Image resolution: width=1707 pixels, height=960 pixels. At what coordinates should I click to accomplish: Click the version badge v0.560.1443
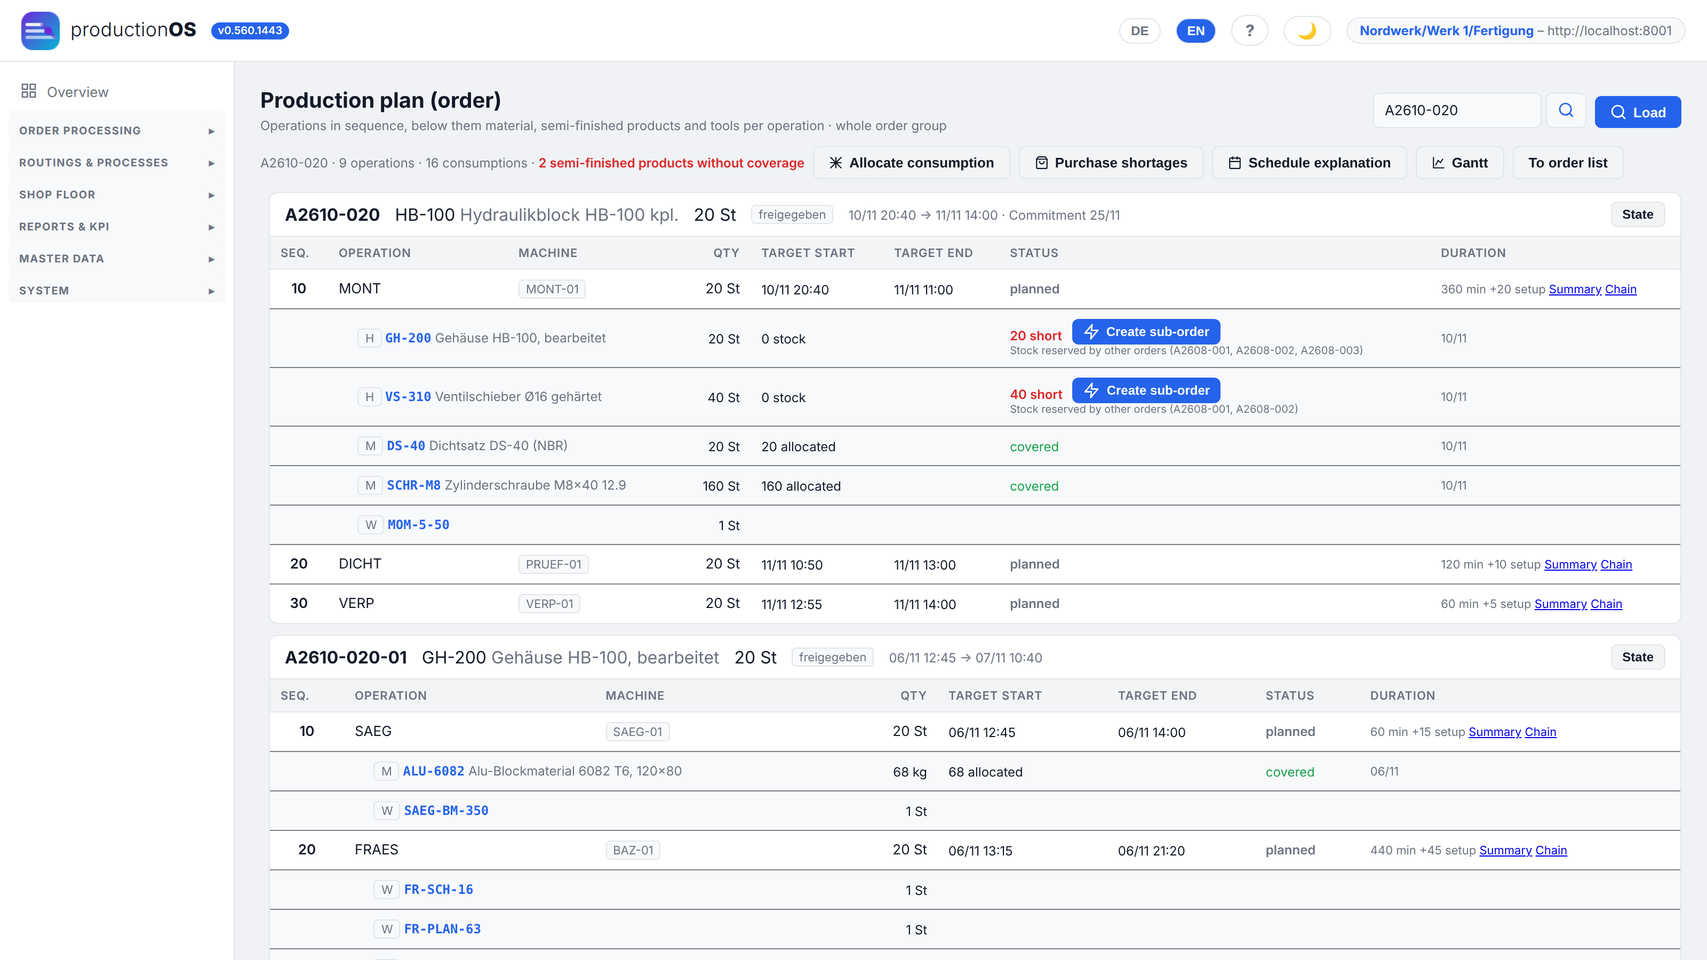pos(250,30)
